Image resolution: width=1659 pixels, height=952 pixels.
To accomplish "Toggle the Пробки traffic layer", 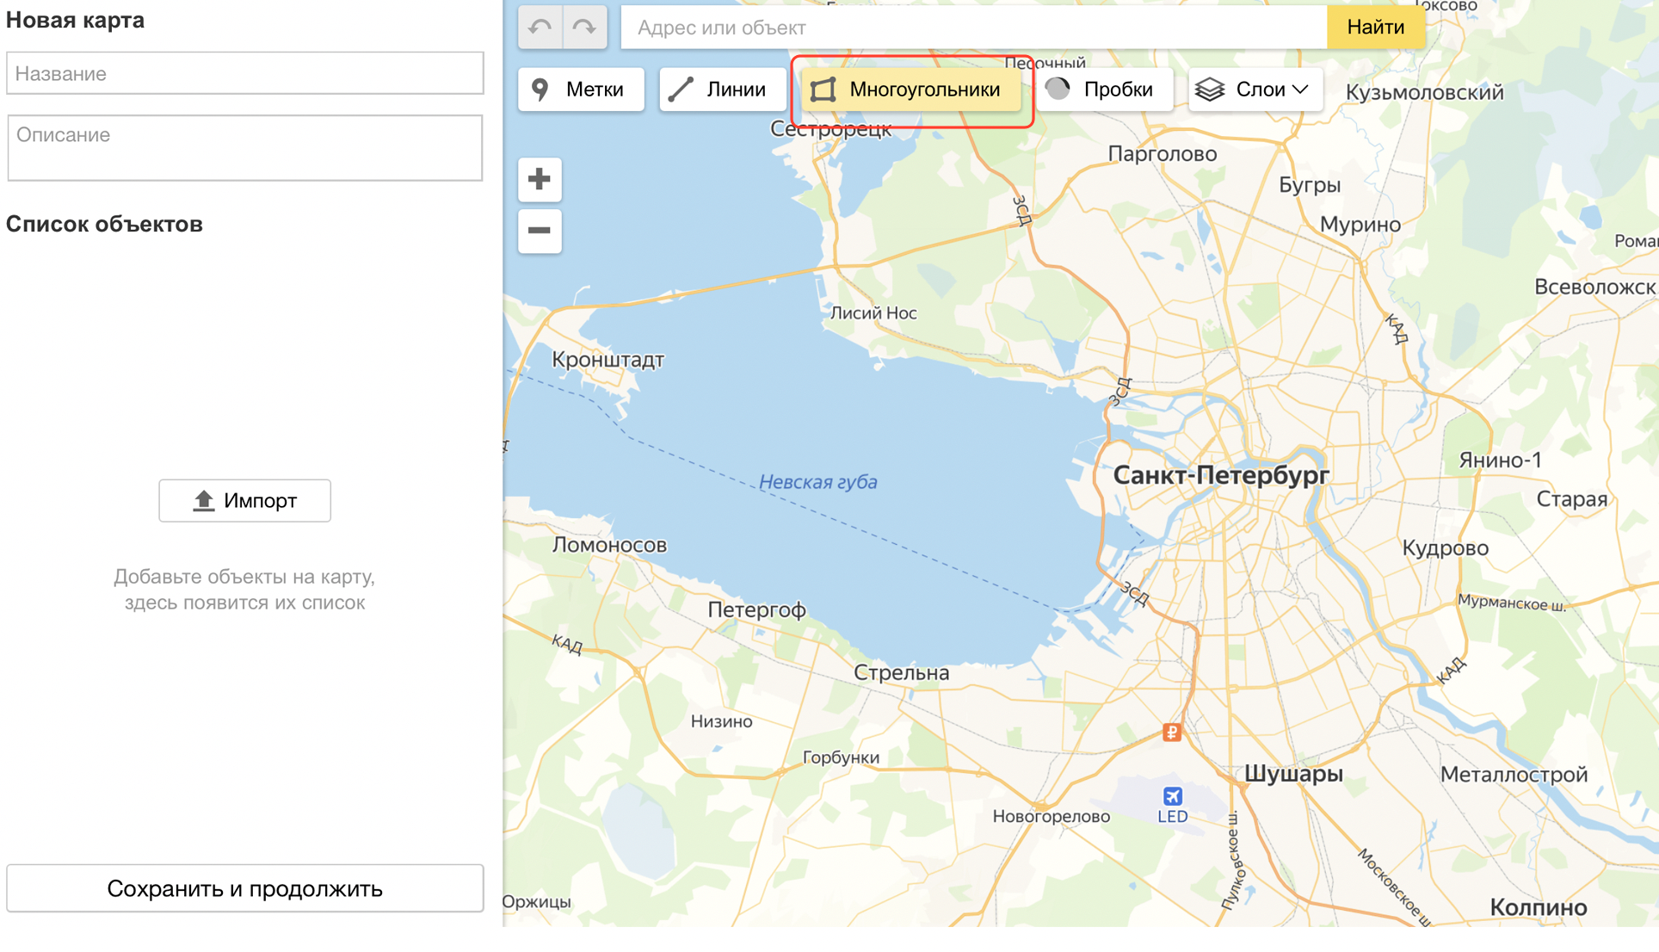I will (x=1104, y=90).
